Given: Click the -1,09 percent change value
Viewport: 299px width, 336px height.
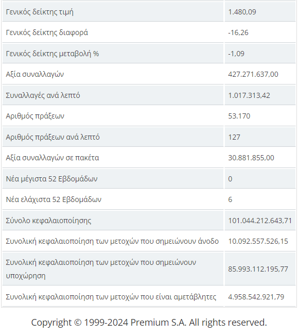Looking at the screenshot, I should click(x=236, y=54).
